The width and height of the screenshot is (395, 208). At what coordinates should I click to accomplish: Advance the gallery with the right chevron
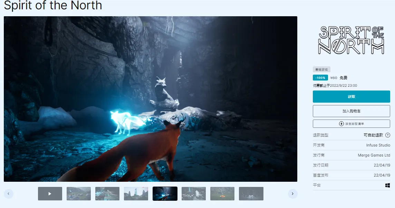292,193
